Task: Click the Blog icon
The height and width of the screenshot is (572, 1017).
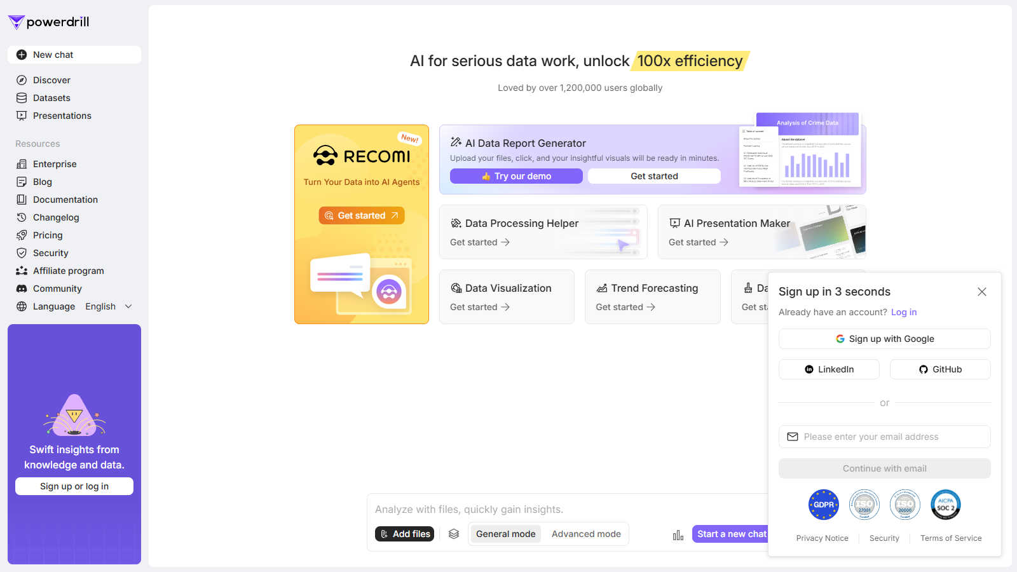Action: click(x=22, y=182)
